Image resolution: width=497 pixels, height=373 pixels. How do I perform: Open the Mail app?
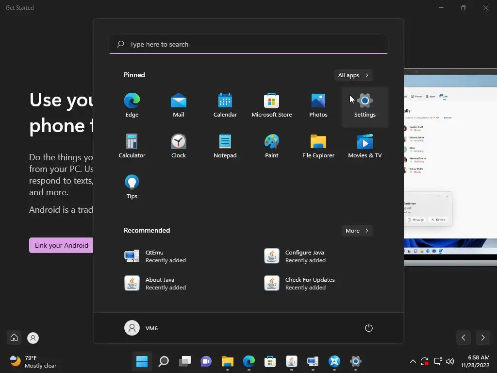pos(179,105)
